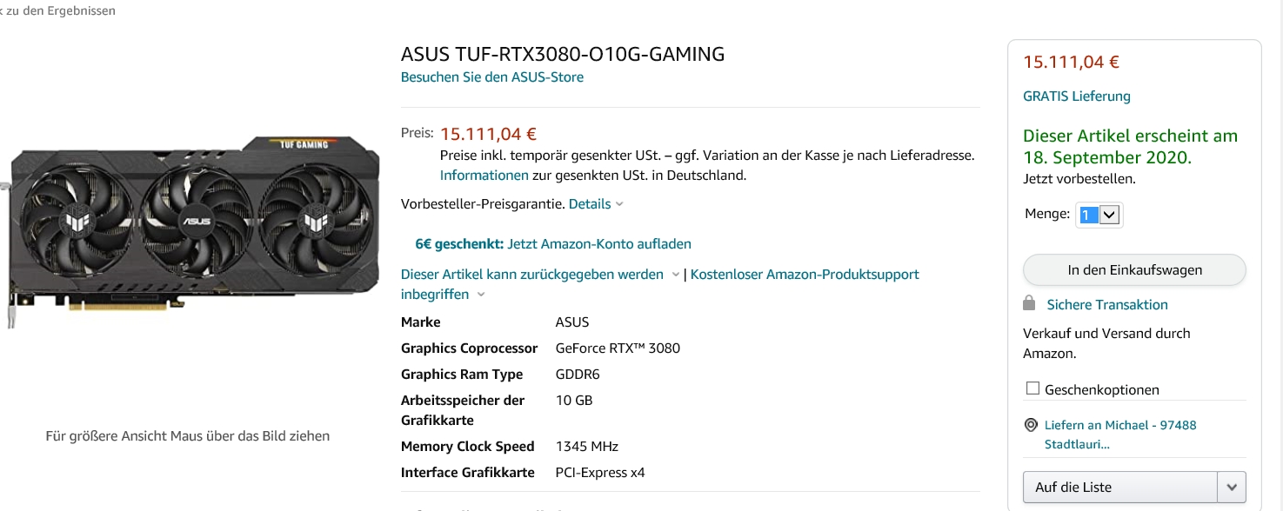Click the location pin icon near Liefern an Michael
Screen dimensions: 1283x511
click(1030, 424)
